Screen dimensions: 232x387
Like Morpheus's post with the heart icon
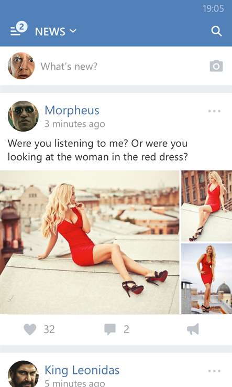pyautogui.click(x=30, y=329)
